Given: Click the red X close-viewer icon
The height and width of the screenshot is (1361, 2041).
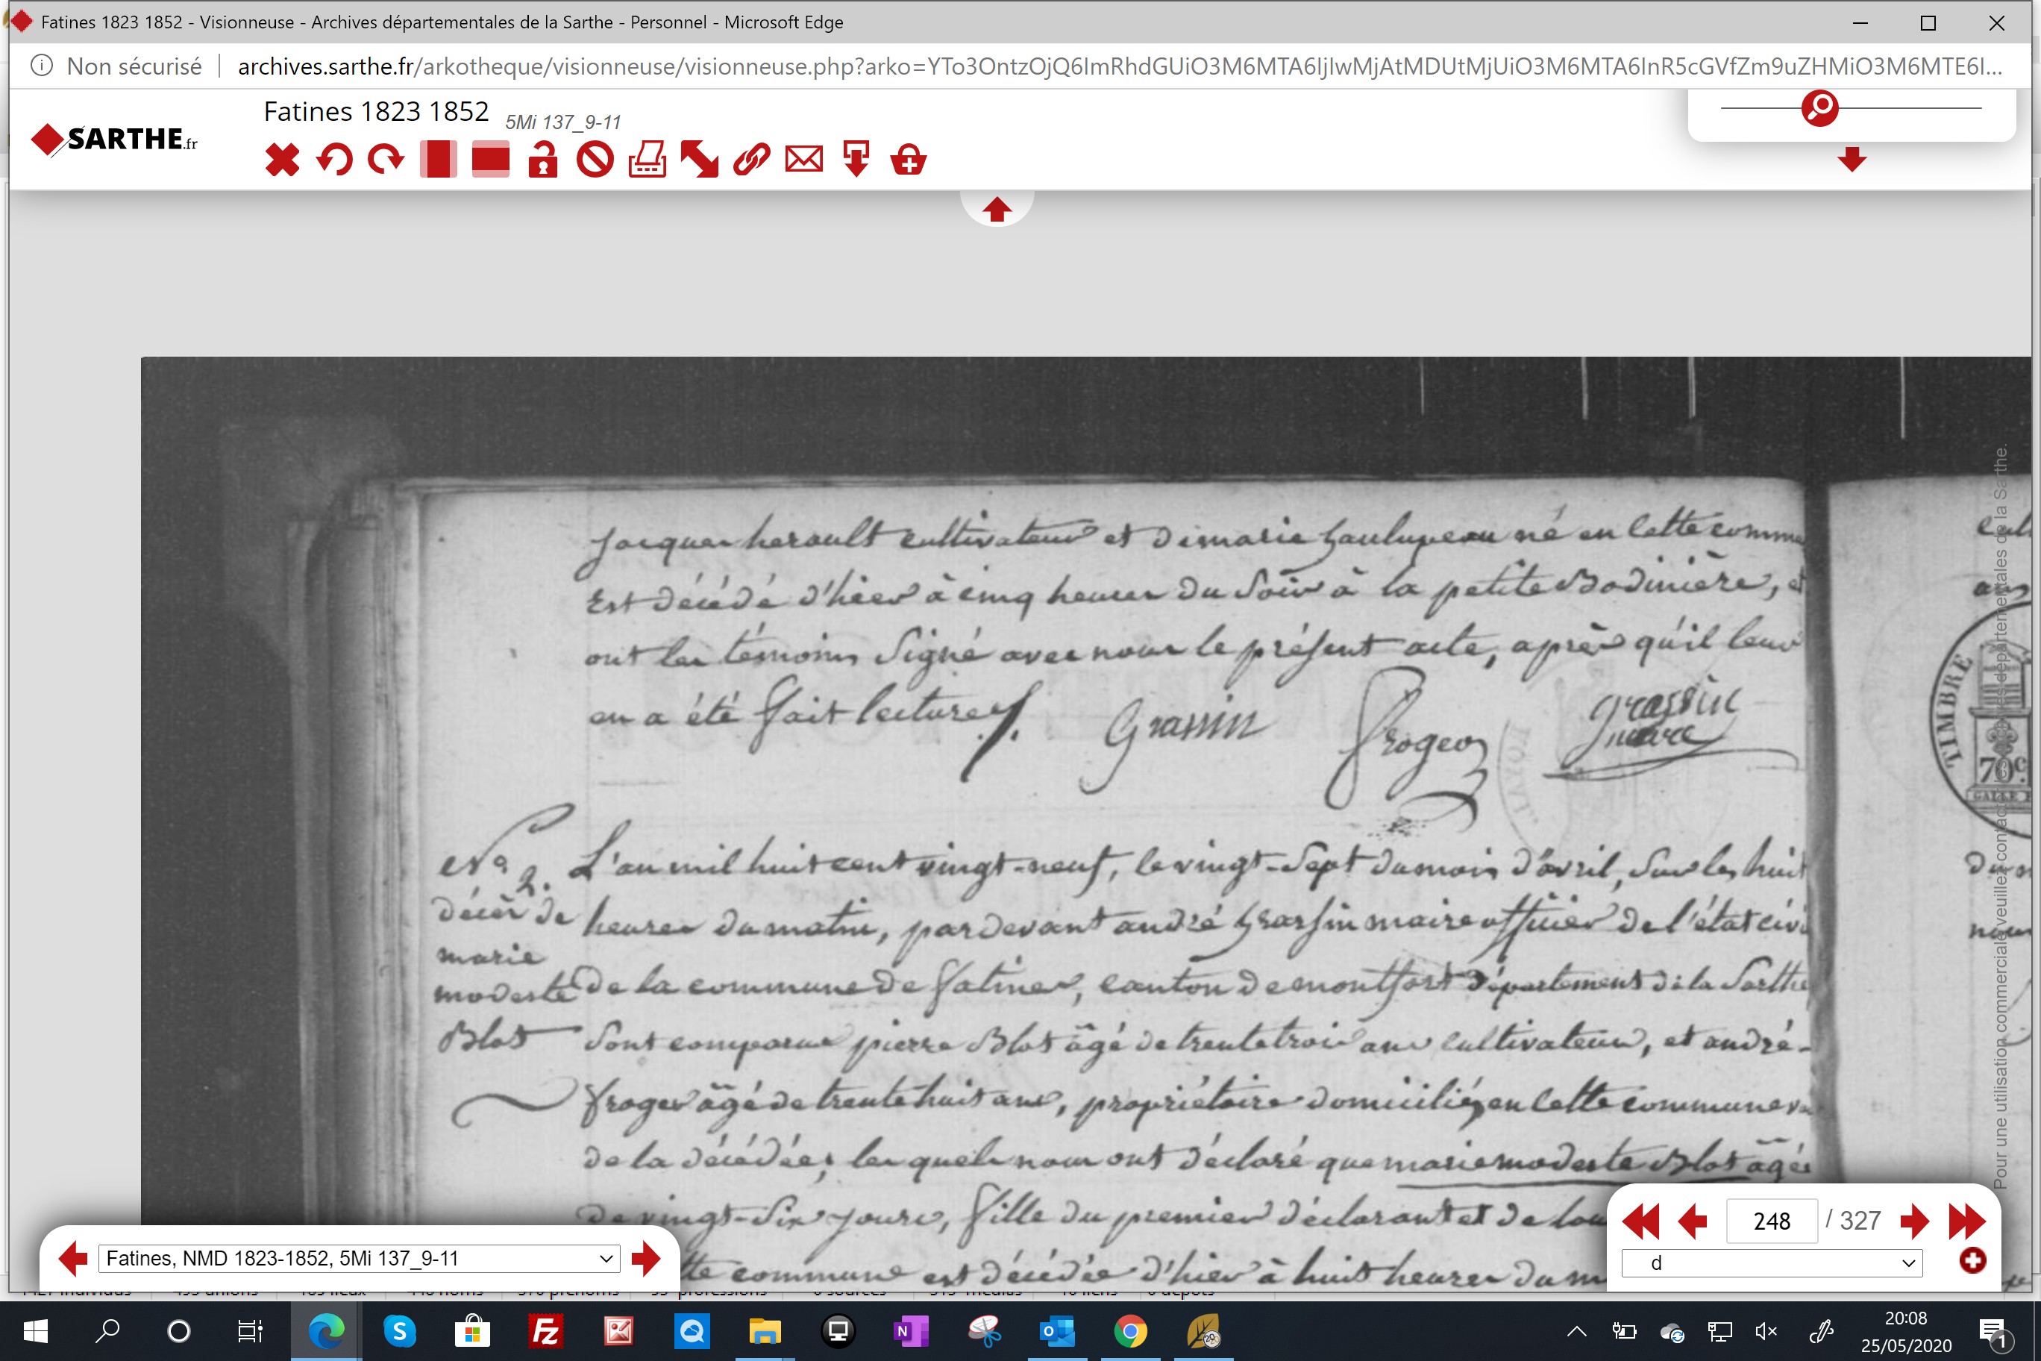Looking at the screenshot, I should pos(282,160).
